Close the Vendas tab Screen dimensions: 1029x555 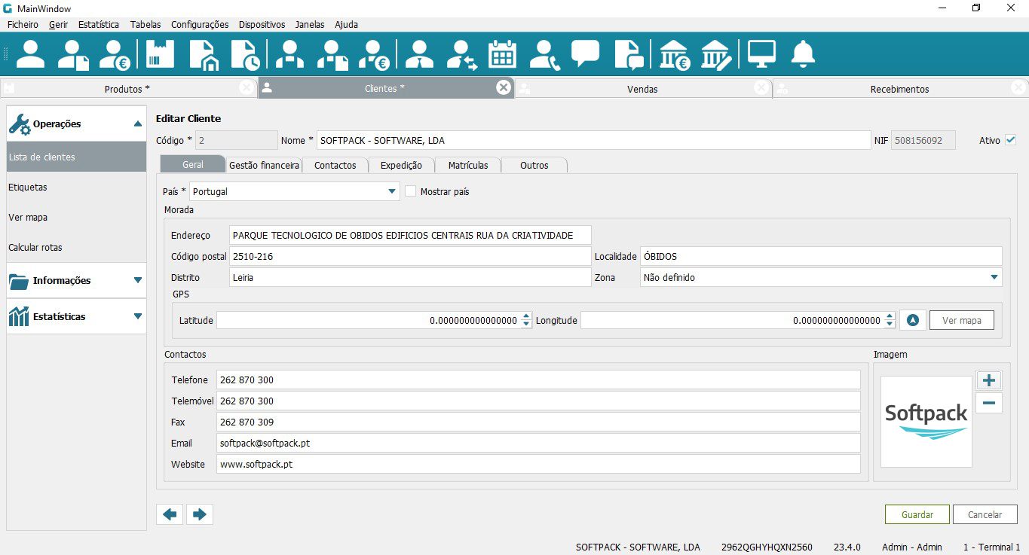click(761, 88)
